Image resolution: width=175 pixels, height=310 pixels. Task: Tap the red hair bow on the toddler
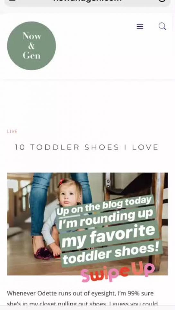coord(61,181)
